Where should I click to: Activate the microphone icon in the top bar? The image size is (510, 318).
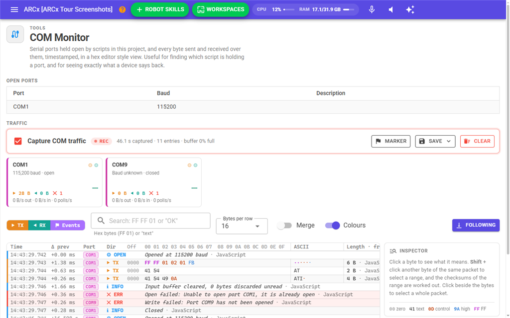(372, 9)
